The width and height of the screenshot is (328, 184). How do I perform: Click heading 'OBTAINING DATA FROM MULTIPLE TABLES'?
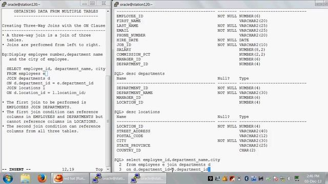click(x=56, y=11)
